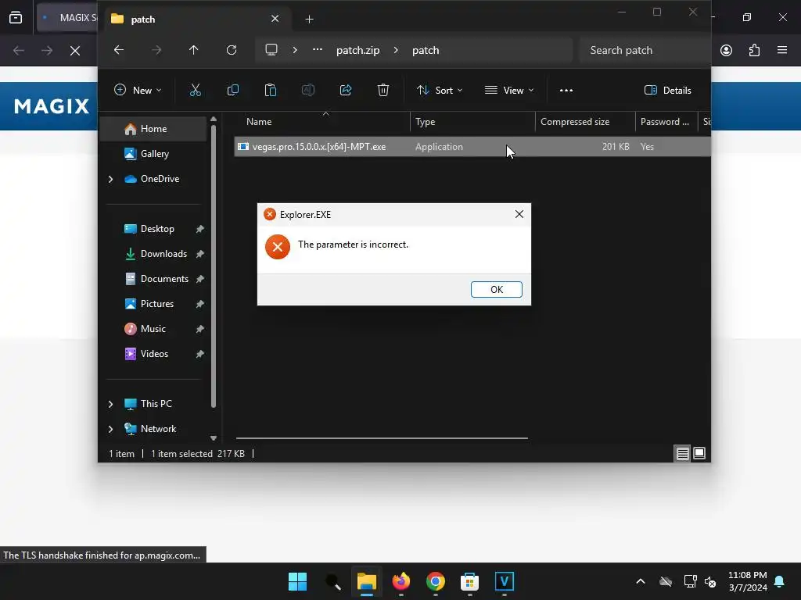801x600 pixels.
Task: Open the Sort dropdown menu
Action: point(440,91)
